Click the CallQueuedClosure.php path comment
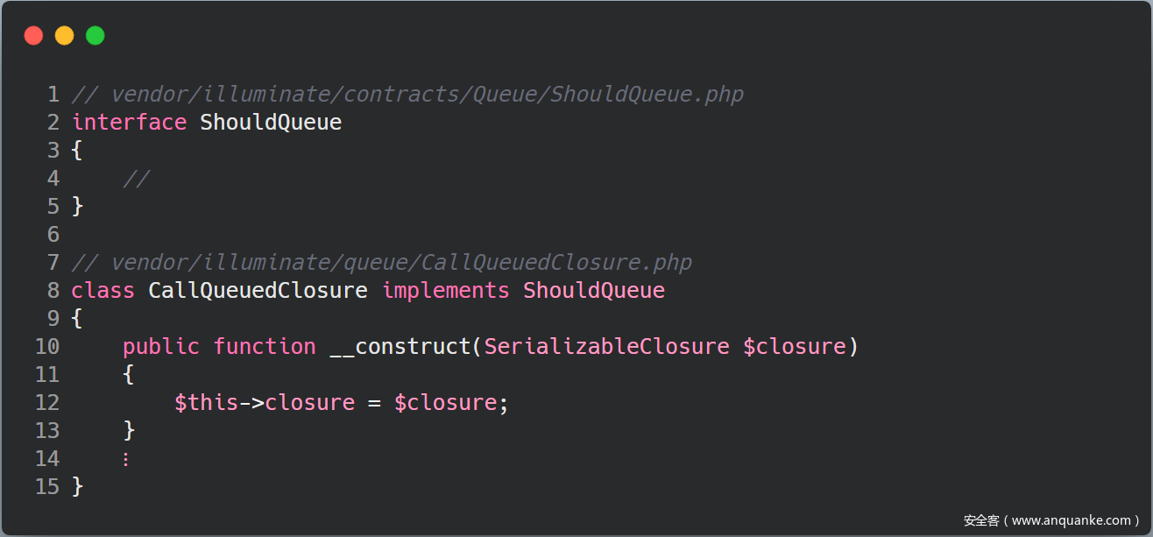 click(x=382, y=263)
